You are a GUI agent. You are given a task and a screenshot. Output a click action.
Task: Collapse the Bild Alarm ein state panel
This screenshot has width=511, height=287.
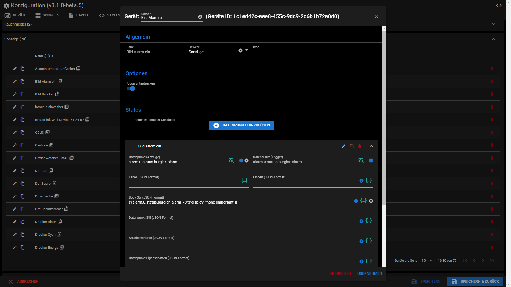371,146
